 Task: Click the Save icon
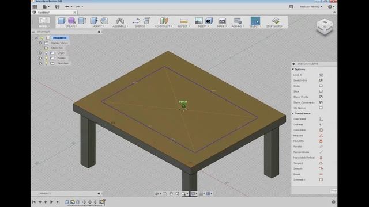[58, 6]
